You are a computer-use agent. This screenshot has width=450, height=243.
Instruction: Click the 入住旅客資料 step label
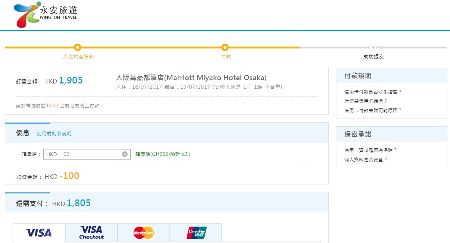[78, 57]
